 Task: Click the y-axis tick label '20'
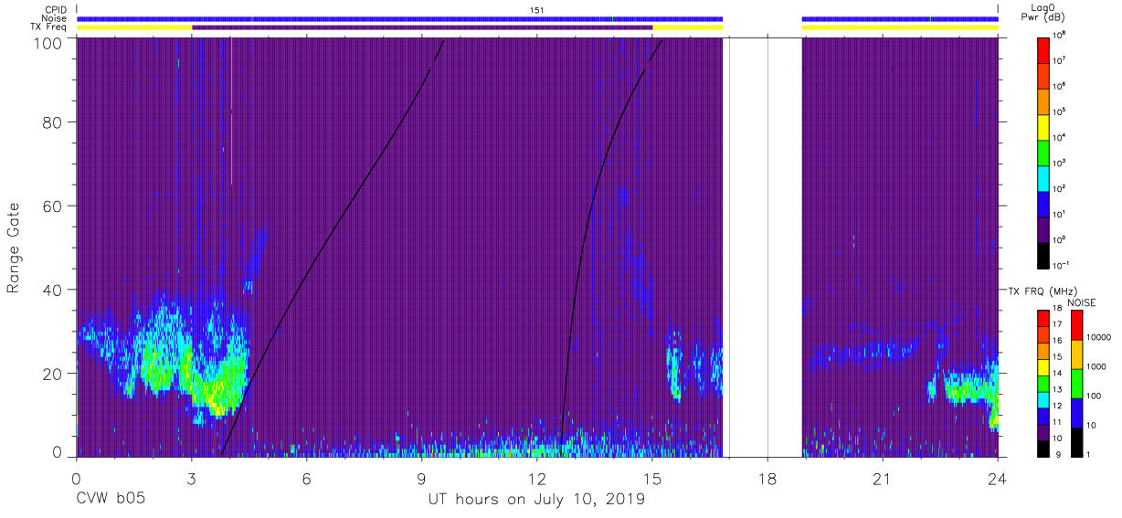coord(53,374)
